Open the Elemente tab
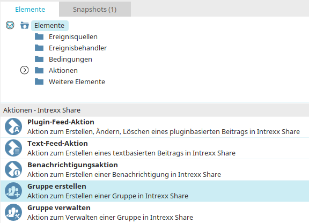This screenshot has height=223, width=309. 30,9
